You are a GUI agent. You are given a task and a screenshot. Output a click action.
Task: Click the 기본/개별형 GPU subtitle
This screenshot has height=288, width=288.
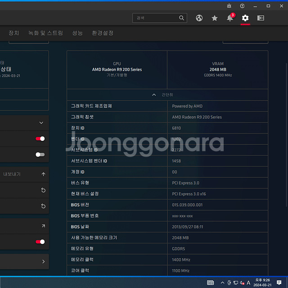117,75
